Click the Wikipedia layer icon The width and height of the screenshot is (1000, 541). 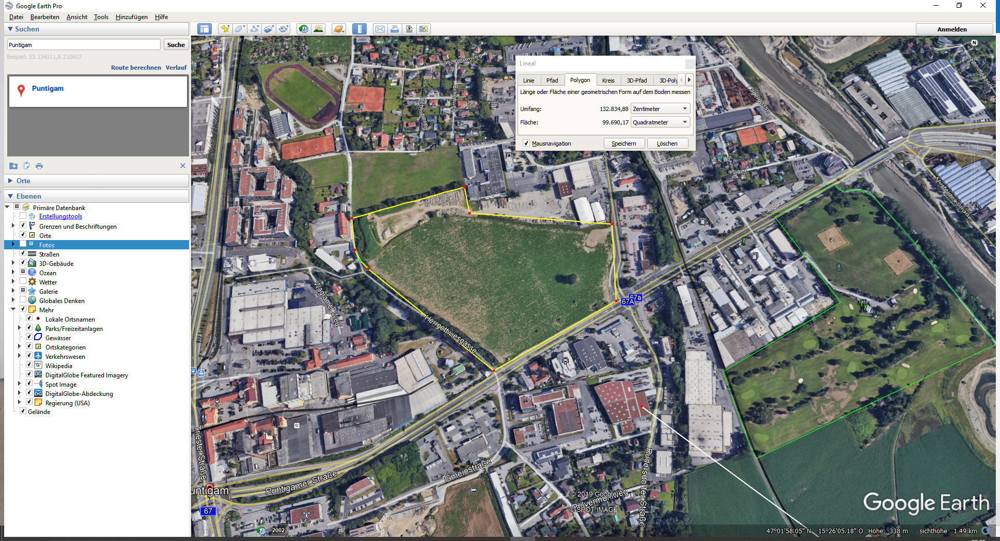[38, 365]
